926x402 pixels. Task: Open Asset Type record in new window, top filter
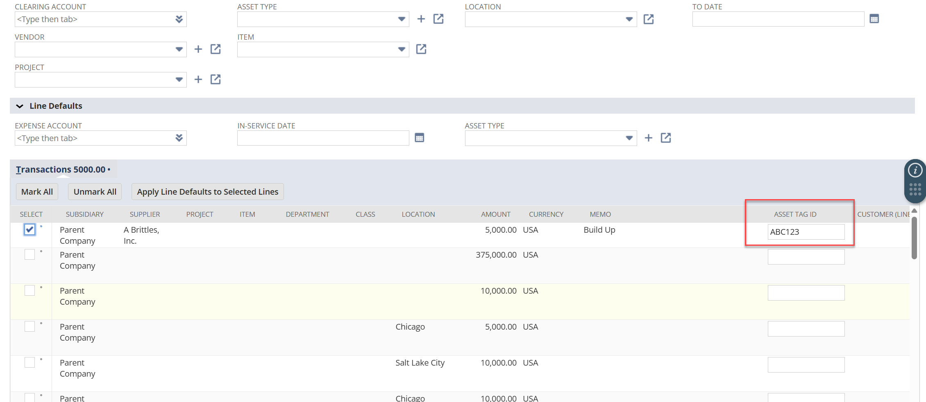[x=438, y=19]
